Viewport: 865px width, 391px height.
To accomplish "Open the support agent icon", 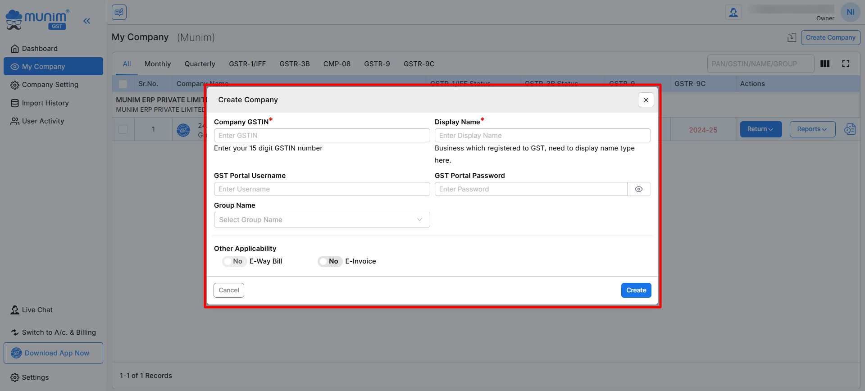I will (x=733, y=12).
